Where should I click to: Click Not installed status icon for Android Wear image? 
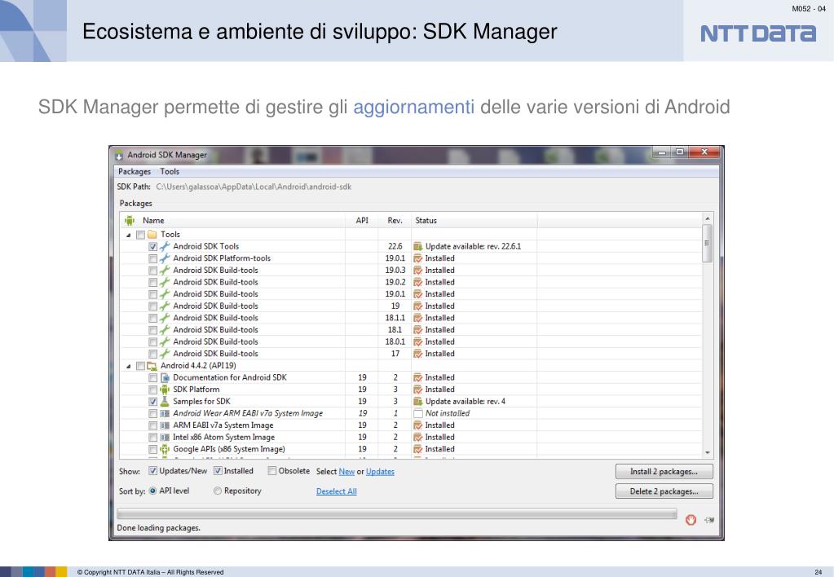[x=418, y=413]
